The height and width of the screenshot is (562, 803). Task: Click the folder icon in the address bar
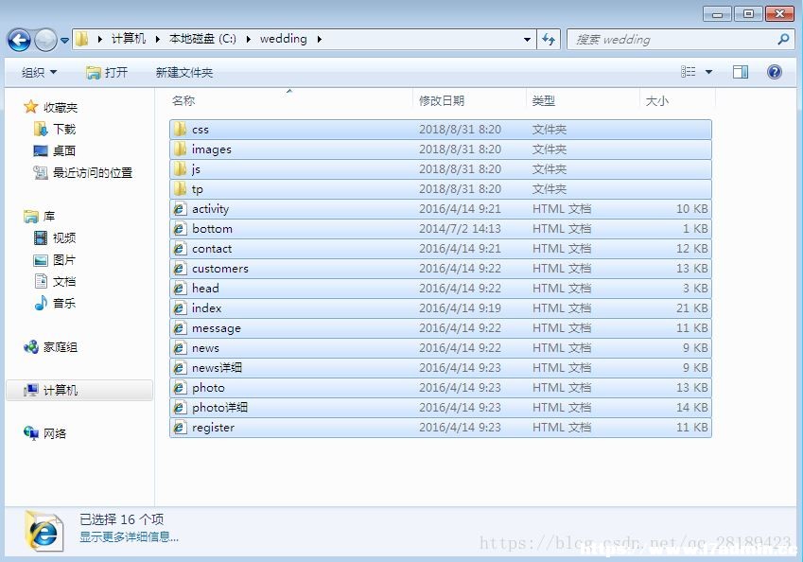tap(81, 39)
